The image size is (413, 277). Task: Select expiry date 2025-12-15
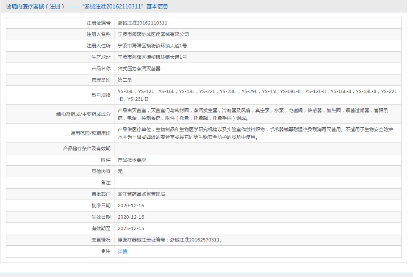click(x=131, y=228)
